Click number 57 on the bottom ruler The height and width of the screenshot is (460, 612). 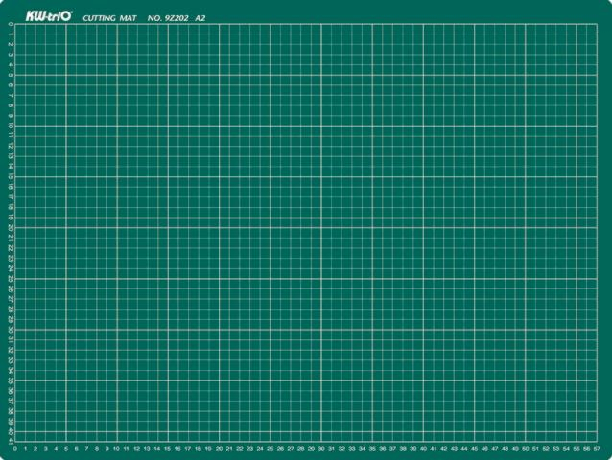pos(597,448)
